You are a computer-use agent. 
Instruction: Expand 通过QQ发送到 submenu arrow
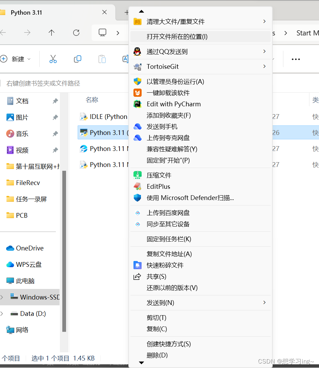265,51
